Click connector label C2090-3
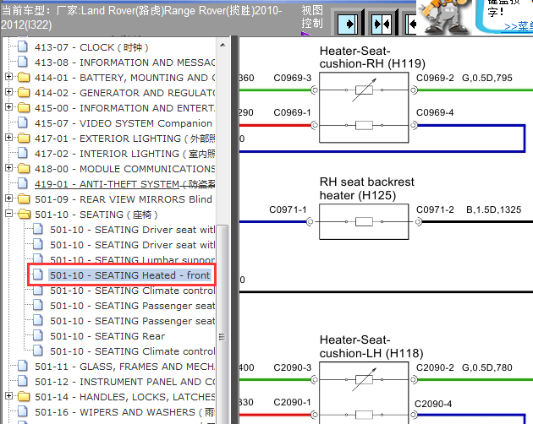The height and width of the screenshot is (424, 533). (x=293, y=367)
